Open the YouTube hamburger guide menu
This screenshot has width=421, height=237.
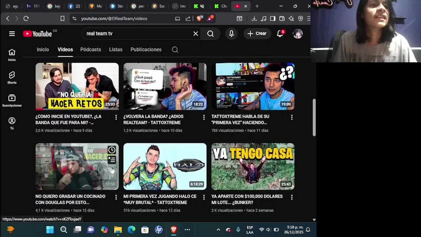(x=12, y=34)
